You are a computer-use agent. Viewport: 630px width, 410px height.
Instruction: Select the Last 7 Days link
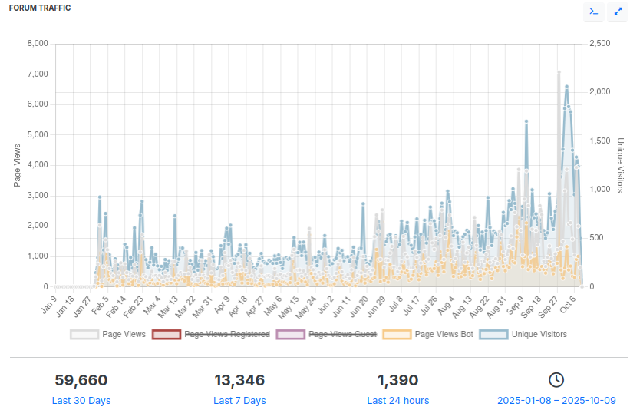[x=239, y=401]
